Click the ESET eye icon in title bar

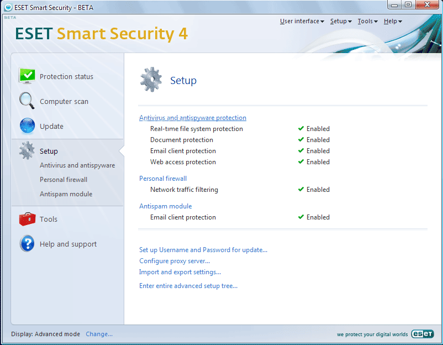coord(8,8)
